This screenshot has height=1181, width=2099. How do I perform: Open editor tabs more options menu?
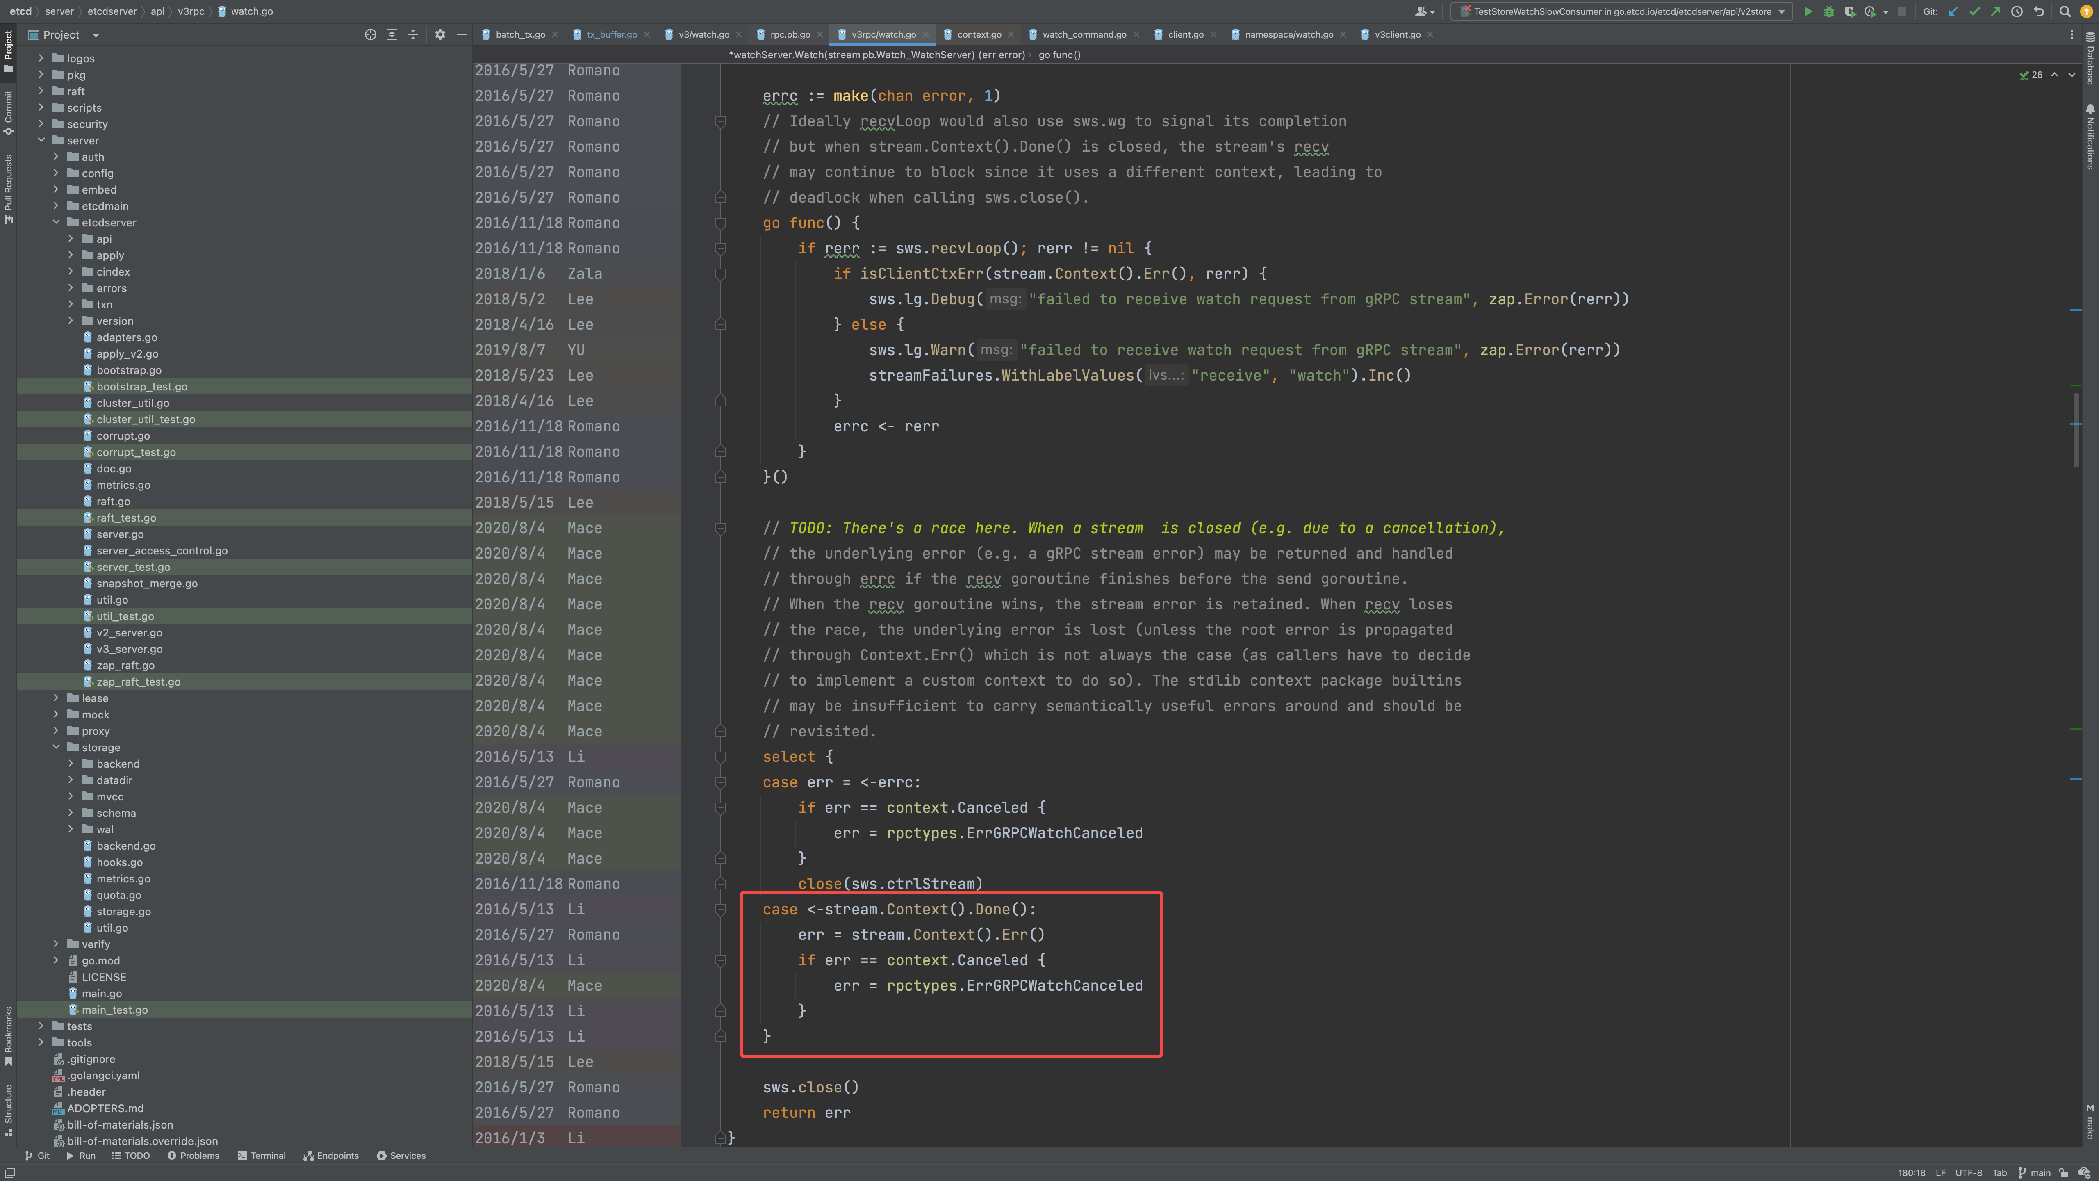tap(2072, 34)
